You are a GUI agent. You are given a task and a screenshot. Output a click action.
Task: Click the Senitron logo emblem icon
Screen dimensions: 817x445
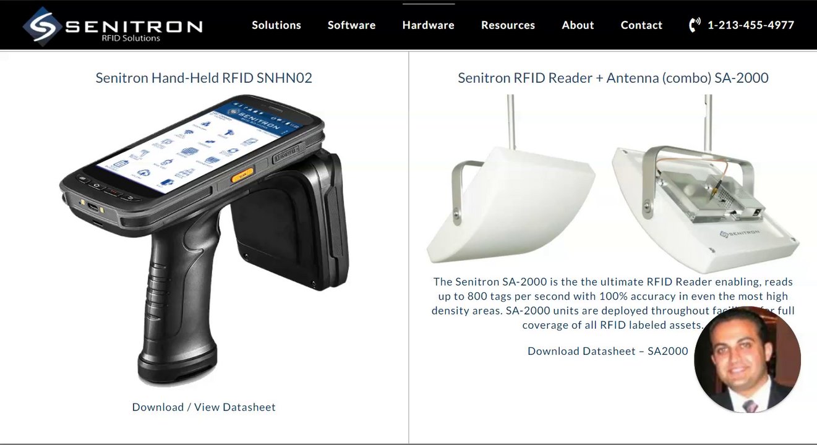(x=42, y=26)
